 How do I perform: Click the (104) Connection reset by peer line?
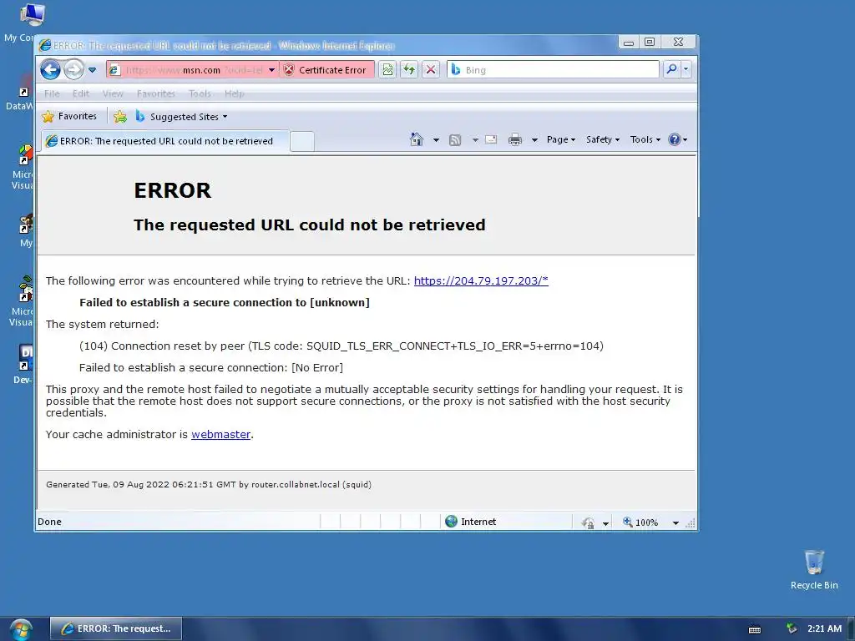pyautogui.click(x=341, y=346)
